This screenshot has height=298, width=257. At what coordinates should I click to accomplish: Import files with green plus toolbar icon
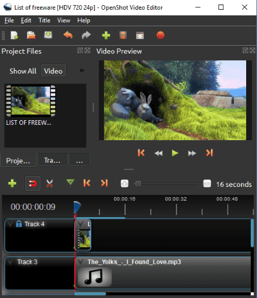[x=106, y=35]
